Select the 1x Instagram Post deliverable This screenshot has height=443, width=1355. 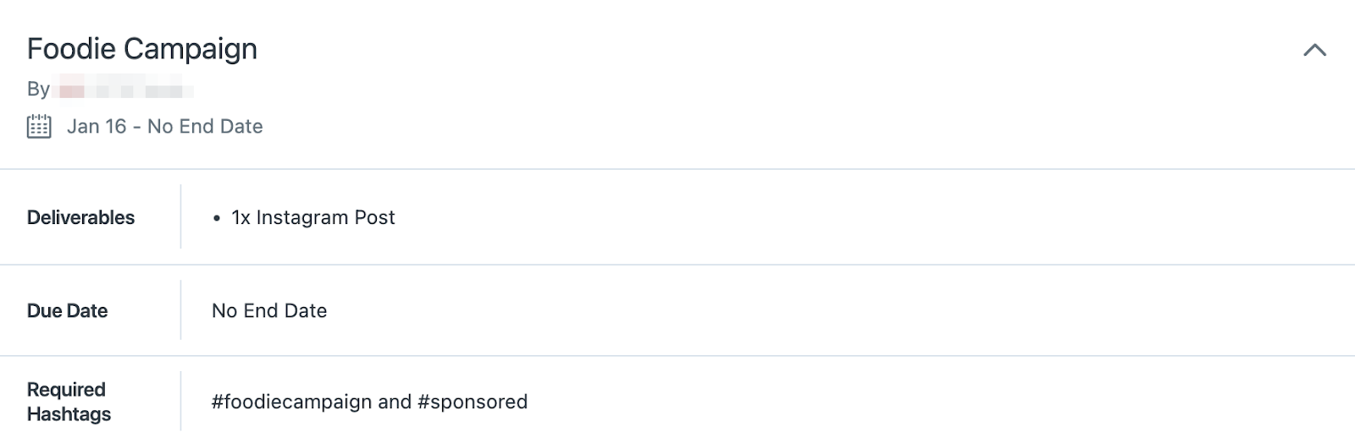pyautogui.click(x=313, y=217)
